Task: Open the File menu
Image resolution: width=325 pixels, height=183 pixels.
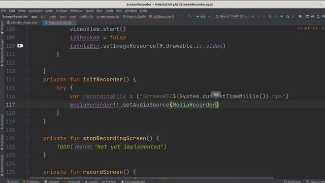Action: [4, 11]
